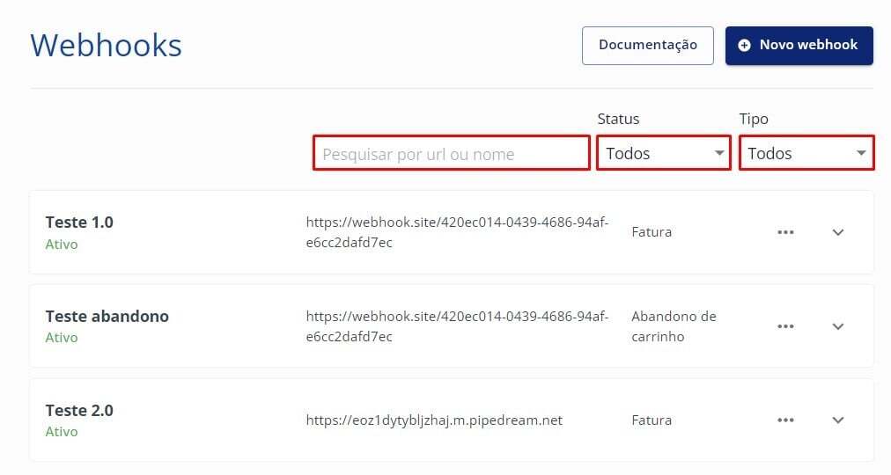Screen dimensions: 891x475
Task: Create a new webhook with Novo webhook
Action: 799,45
